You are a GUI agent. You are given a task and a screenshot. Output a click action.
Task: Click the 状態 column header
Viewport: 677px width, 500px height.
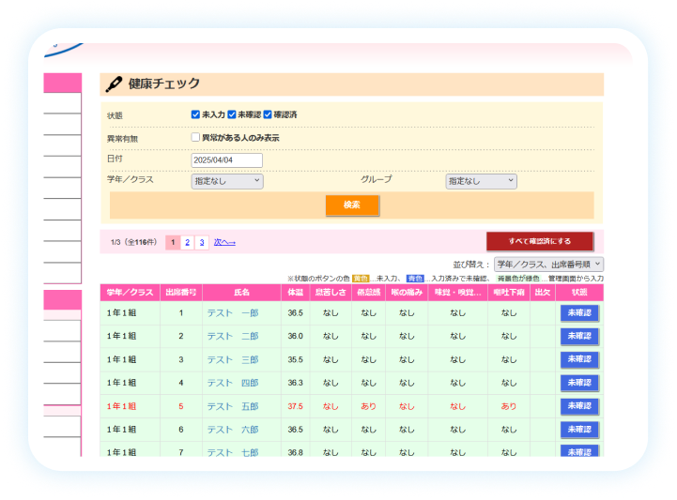click(579, 293)
